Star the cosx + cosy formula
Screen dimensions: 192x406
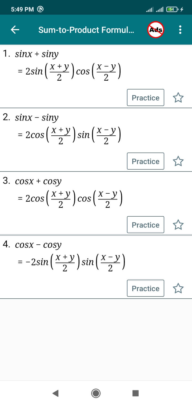pos(178,225)
